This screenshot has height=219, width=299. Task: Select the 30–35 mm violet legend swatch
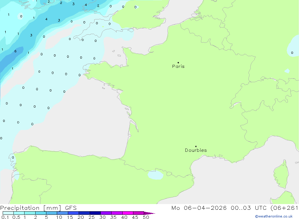(106, 213)
